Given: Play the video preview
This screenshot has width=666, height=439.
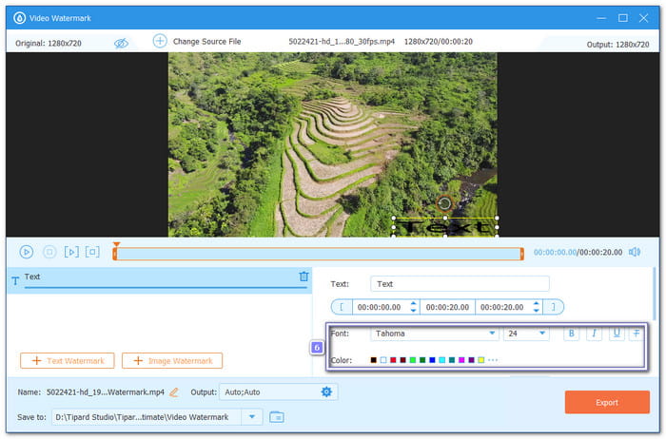Looking at the screenshot, I should pyautogui.click(x=27, y=252).
